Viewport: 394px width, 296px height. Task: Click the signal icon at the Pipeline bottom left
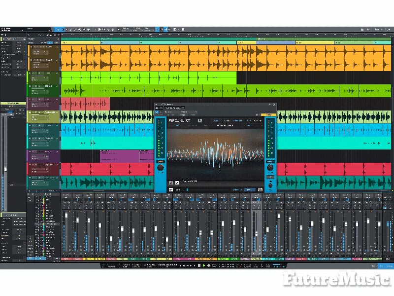pyautogui.click(x=171, y=189)
